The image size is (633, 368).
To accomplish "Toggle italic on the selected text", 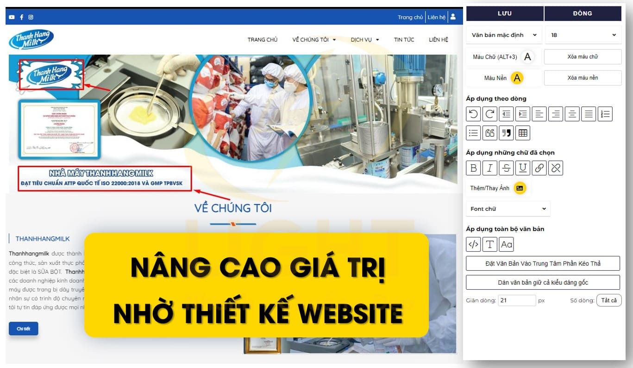I will (490, 168).
